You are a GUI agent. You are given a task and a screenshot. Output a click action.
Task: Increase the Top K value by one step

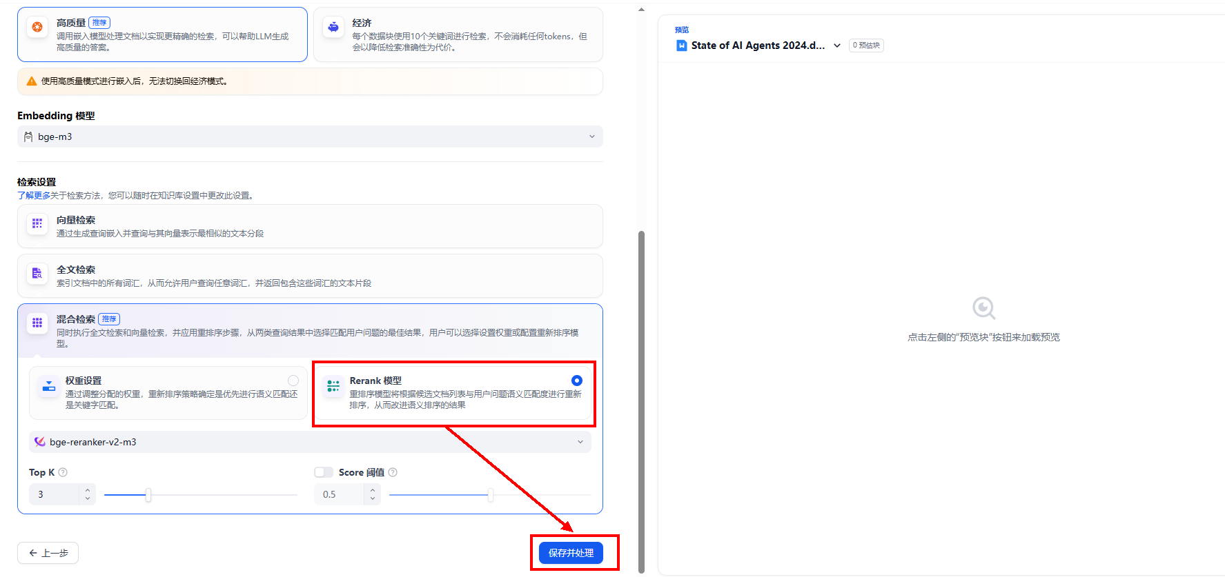[x=88, y=490]
